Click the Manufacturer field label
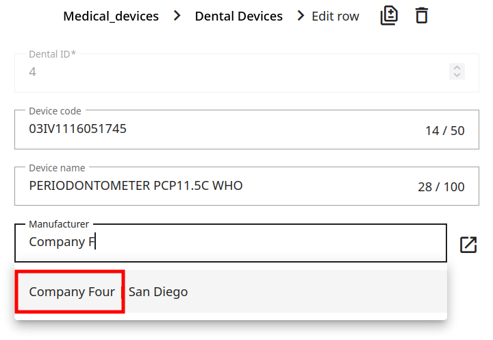 [x=59, y=224]
